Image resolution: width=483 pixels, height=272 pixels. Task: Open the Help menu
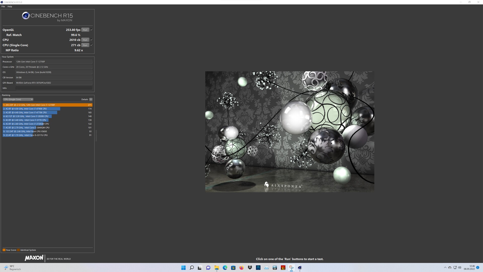pos(10,7)
